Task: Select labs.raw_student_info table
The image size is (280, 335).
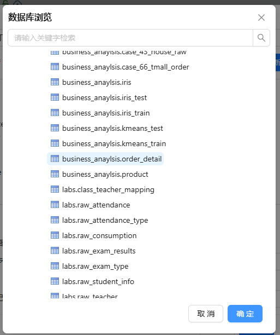Action: click(92, 281)
